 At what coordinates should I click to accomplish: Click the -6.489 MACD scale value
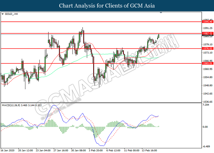click(206, 147)
